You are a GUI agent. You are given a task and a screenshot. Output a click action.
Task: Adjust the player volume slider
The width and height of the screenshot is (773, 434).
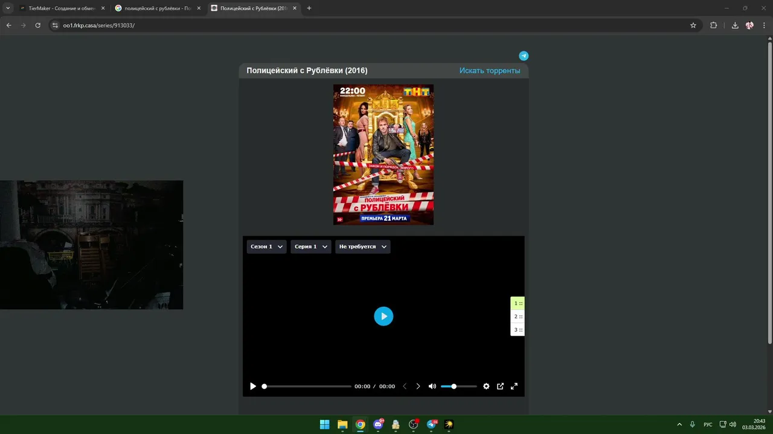tap(459, 386)
